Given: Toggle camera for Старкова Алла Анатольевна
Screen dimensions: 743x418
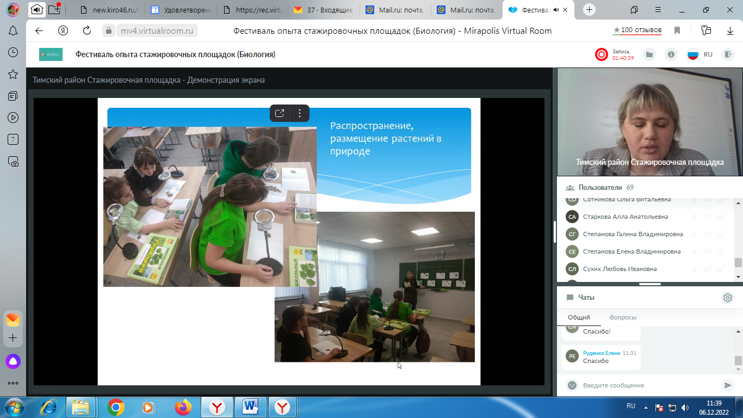Looking at the screenshot, I should (x=708, y=217).
